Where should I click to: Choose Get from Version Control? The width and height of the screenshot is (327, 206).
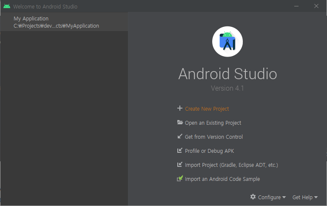(x=214, y=137)
